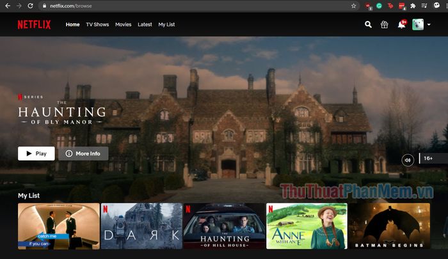448x259 pixels.
Task: Open the My List row heading
Action: [x=29, y=196]
